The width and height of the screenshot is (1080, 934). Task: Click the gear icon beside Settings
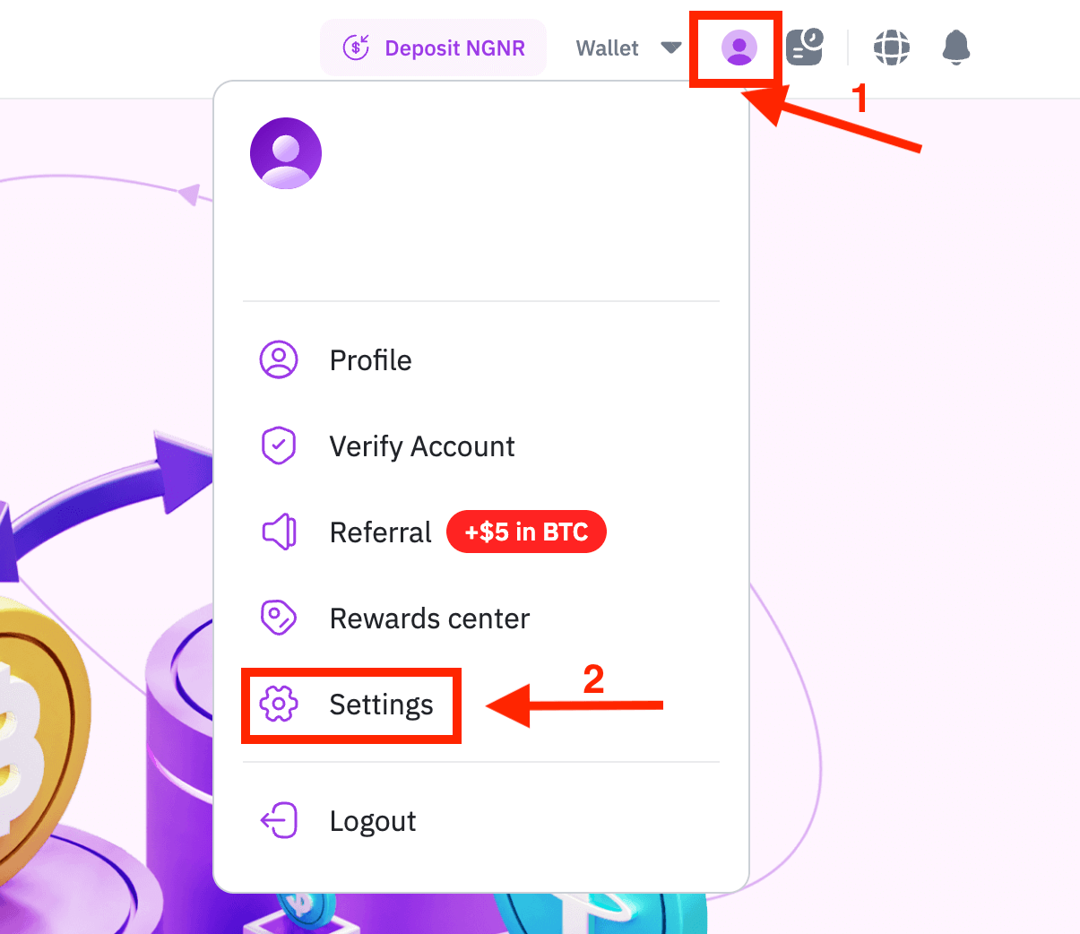coord(279,705)
